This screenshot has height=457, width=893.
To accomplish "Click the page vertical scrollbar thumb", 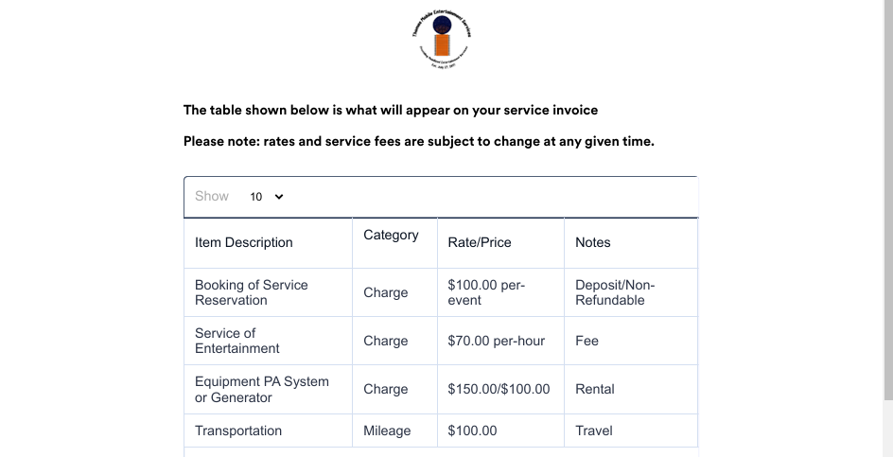I will (888, 200).
